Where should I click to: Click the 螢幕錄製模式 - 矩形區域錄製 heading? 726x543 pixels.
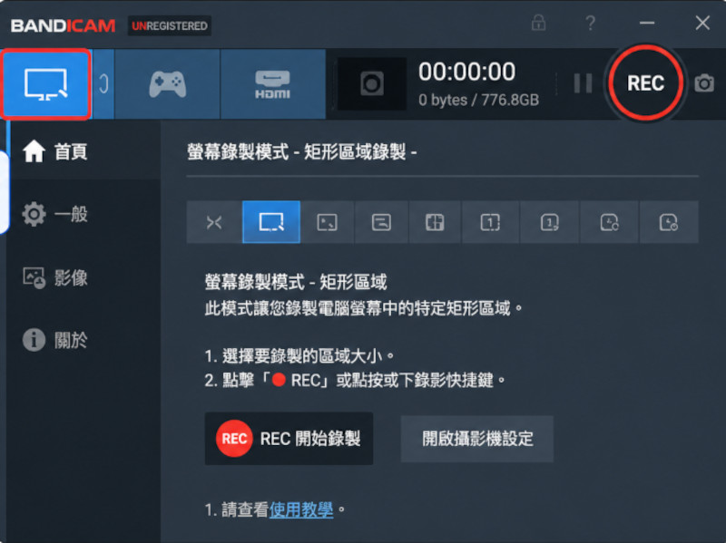click(302, 151)
